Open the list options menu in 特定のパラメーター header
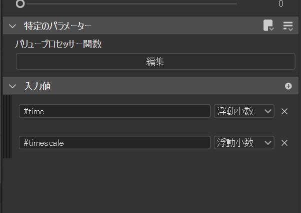The width and height of the screenshot is (301, 213). point(288,26)
